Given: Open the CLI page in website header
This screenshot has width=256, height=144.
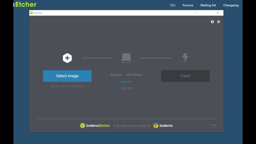Looking at the screenshot, I should 173,5.
